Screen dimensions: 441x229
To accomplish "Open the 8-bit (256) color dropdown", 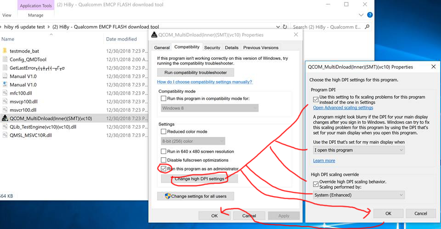I will click(193, 141).
